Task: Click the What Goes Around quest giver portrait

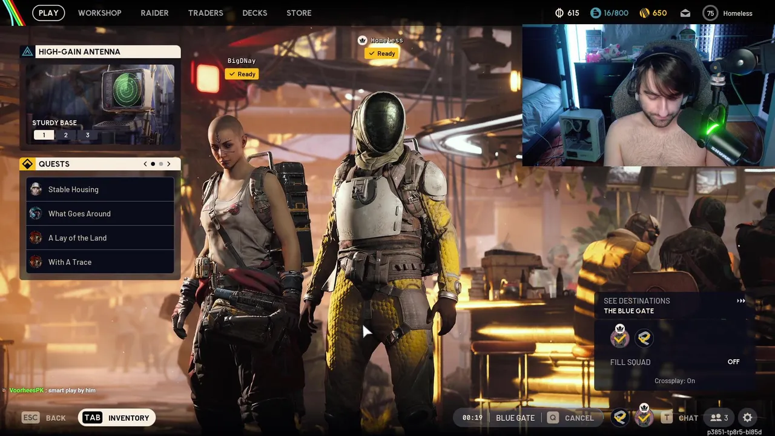Action: tap(36, 214)
